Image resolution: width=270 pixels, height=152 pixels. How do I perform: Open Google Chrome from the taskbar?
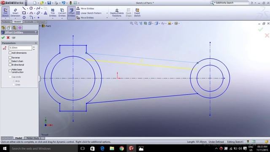[x=121, y=148]
